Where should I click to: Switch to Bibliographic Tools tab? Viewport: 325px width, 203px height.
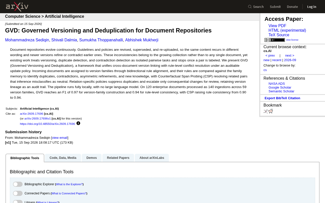(25, 158)
